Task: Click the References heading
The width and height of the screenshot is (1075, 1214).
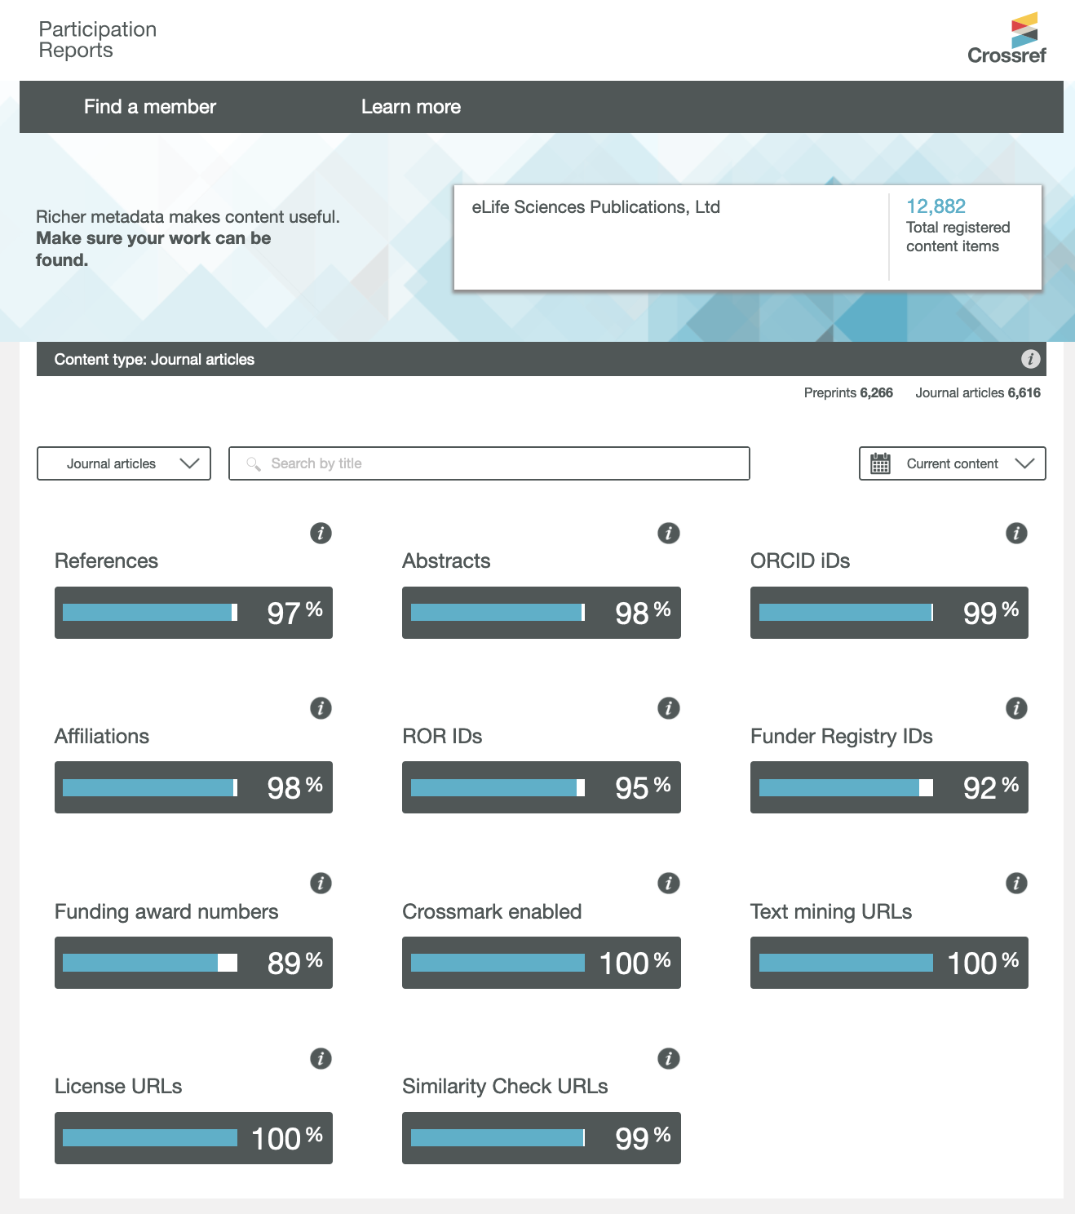Action: pyautogui.click(x=106, y=561)
